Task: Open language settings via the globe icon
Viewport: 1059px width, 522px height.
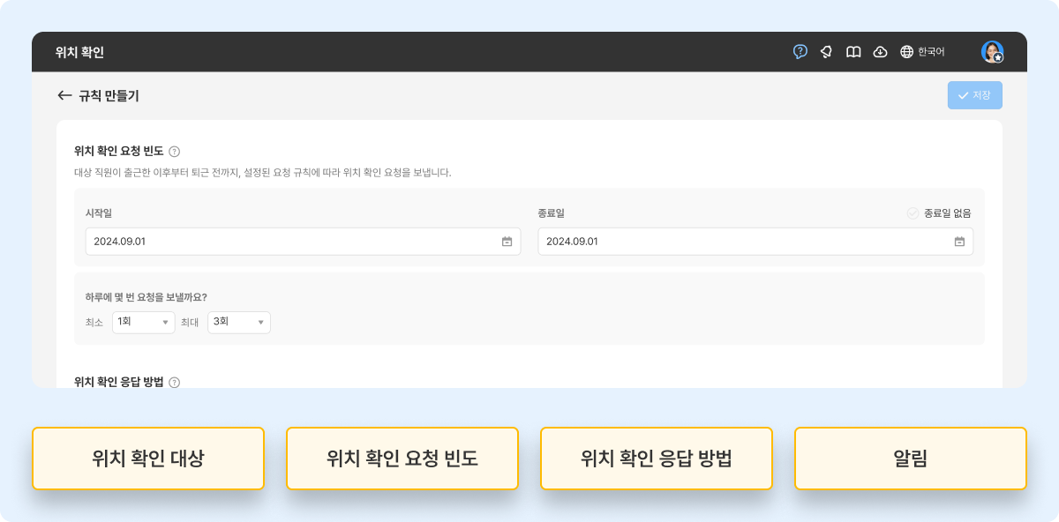Action: pos(905,52)
